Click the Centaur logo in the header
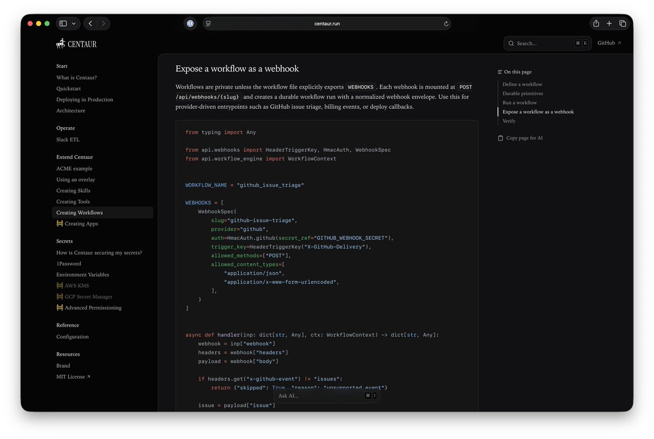The image size is (654, 439). tap(76, 44)
